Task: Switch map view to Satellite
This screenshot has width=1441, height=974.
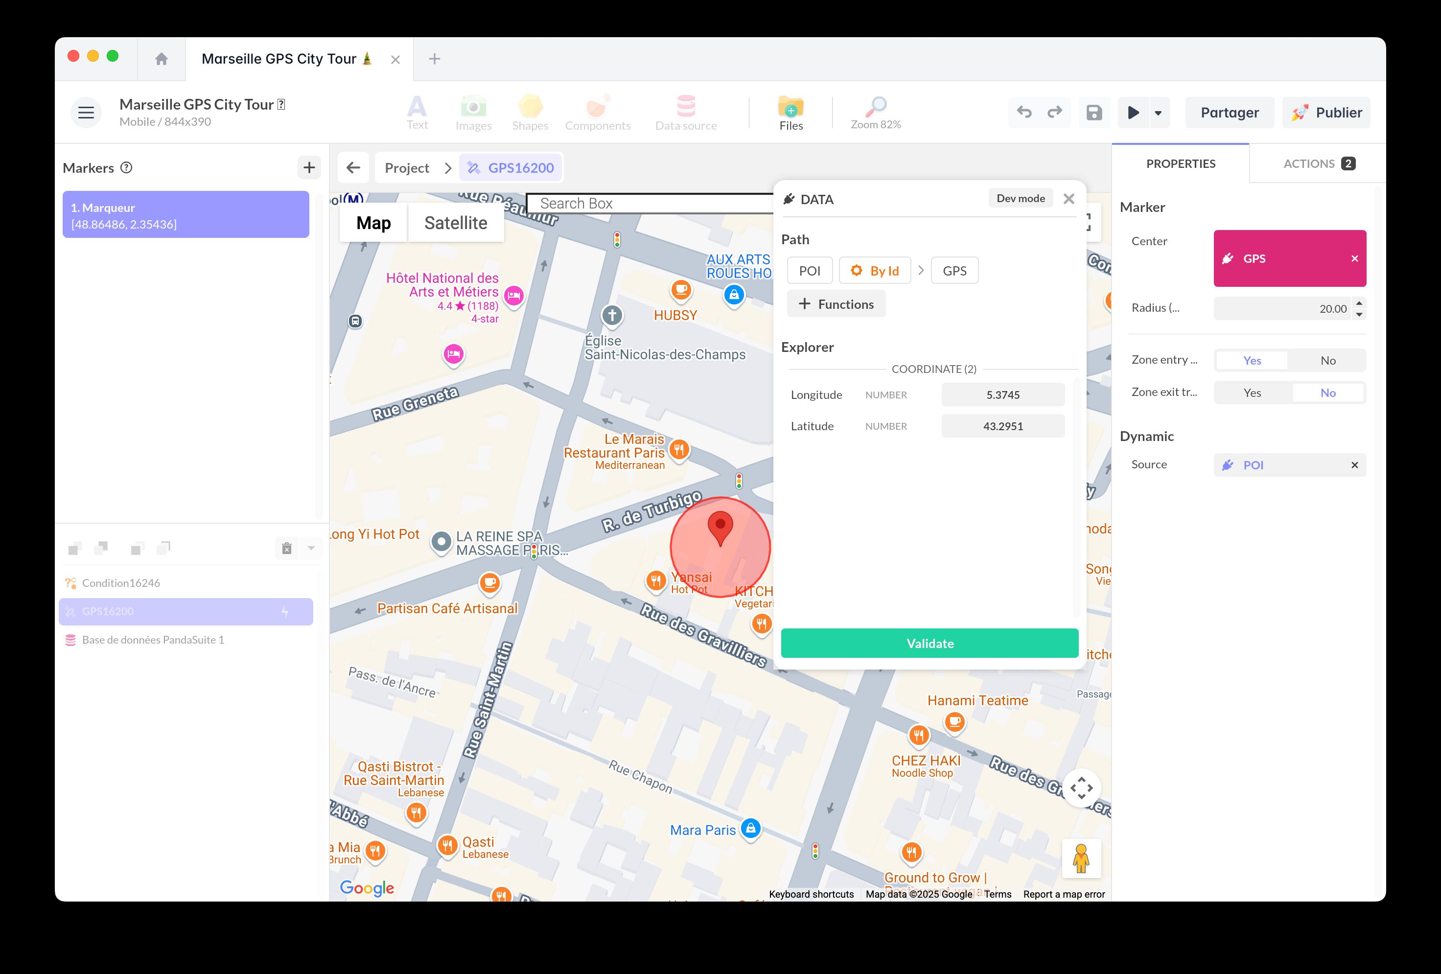Action: (455, 223)
